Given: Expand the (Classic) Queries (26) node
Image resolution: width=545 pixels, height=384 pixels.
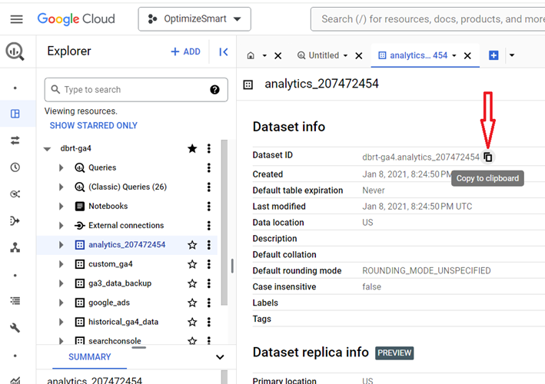Looking at the screenshot, I should pyautogui.click(x=61, y=187).
